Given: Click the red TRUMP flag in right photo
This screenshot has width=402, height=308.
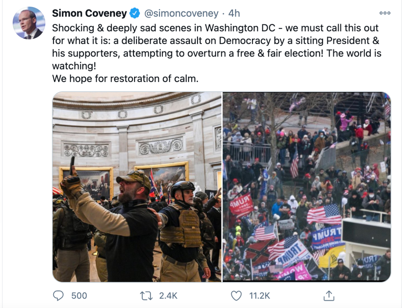Looking at the screenshot, I should click(x=241, y=204).
